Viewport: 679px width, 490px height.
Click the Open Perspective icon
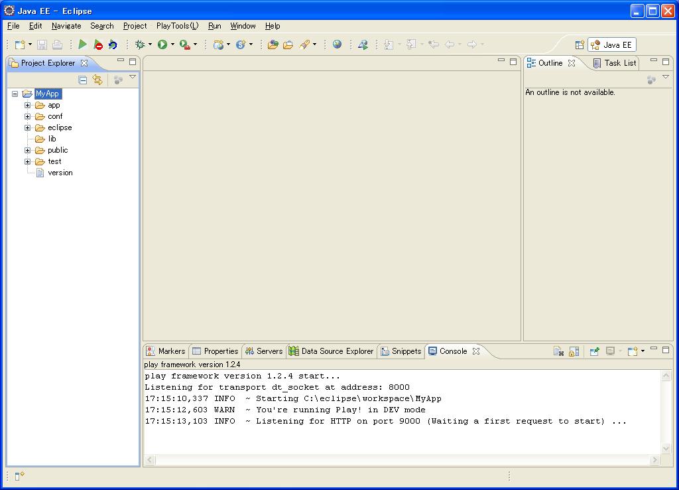(580, 44)
